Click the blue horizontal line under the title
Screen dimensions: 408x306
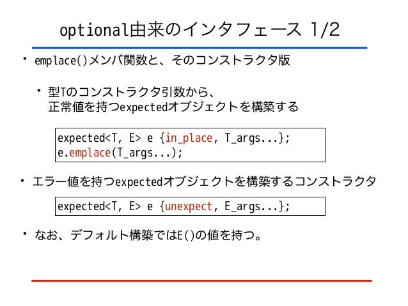click(x=200, y=48)
